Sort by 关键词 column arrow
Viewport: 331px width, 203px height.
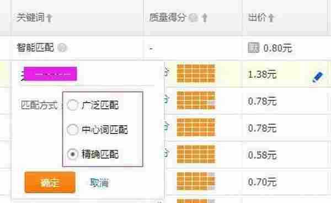tap(49, 18)
